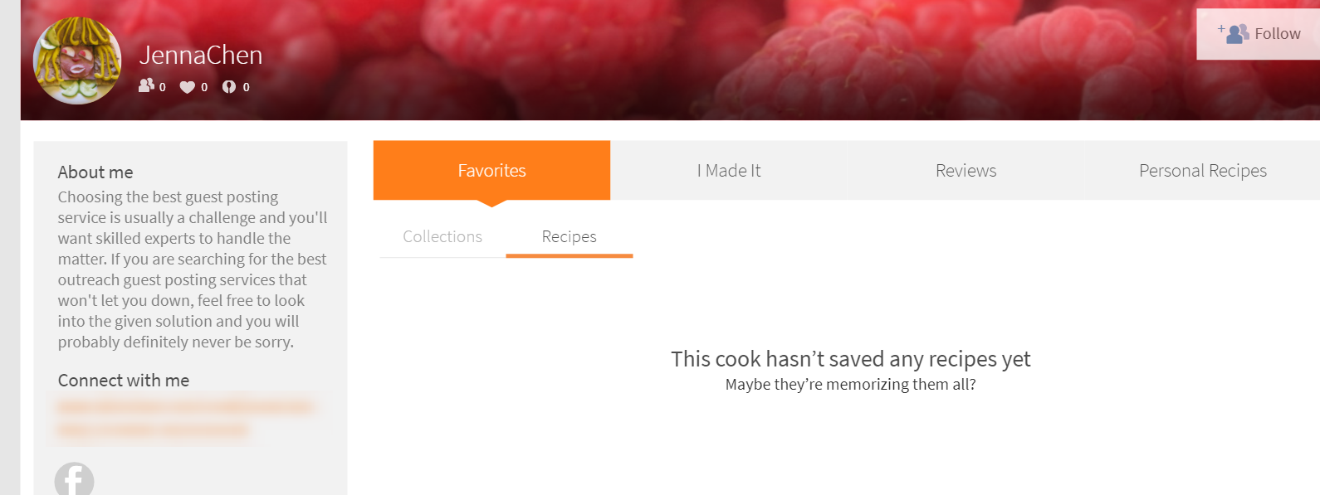
Task: Click the guest posting About me paragraph
Action: [x=192, y=269]
